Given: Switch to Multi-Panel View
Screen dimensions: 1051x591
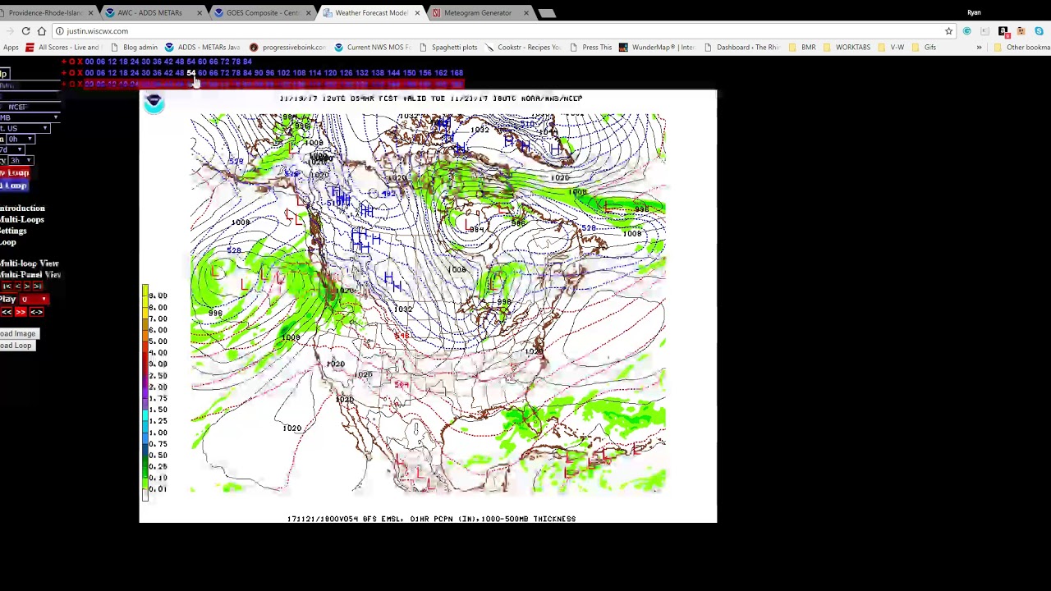Looking at the screenshot, I should (x=30, y=274).
